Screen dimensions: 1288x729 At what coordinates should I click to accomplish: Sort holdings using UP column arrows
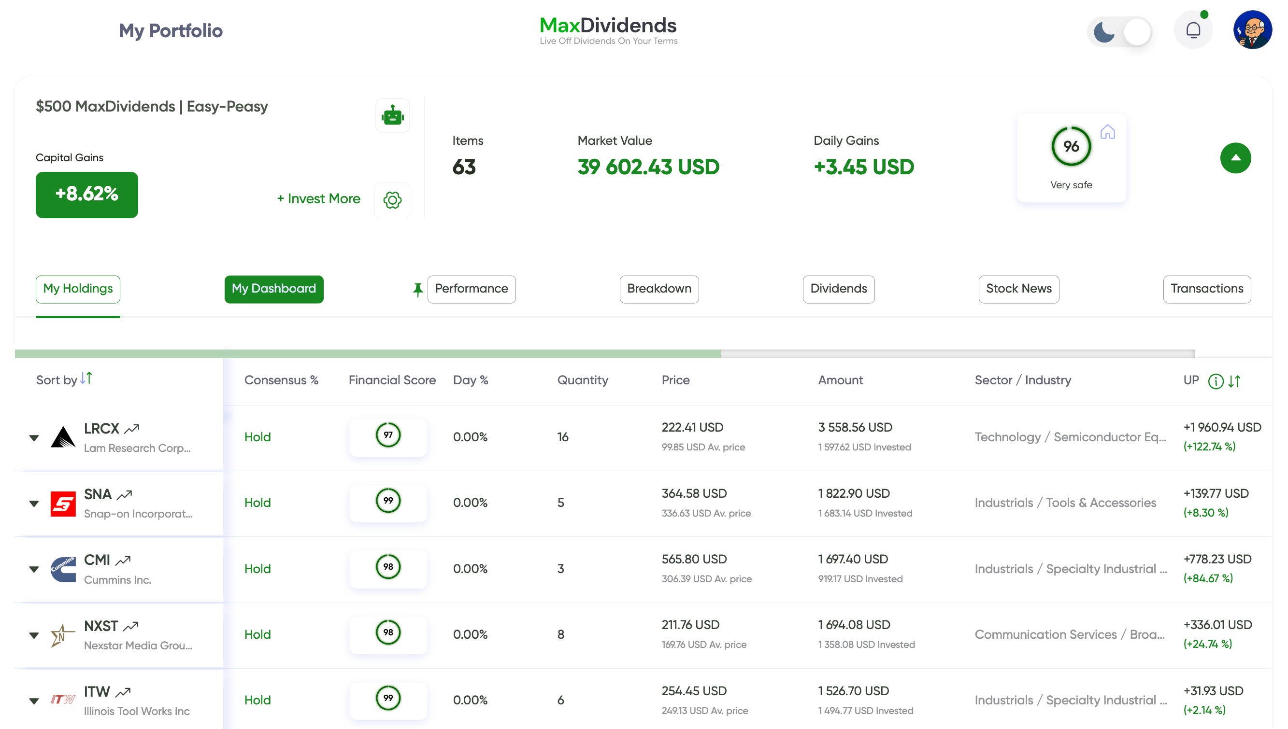pyautogui.click(x=1234, y=381)
